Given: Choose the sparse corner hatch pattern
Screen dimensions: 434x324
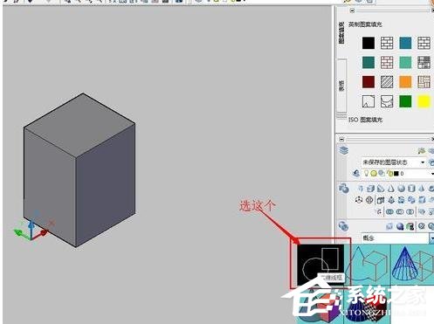Looking at the screenshot, I should [369, 101].
